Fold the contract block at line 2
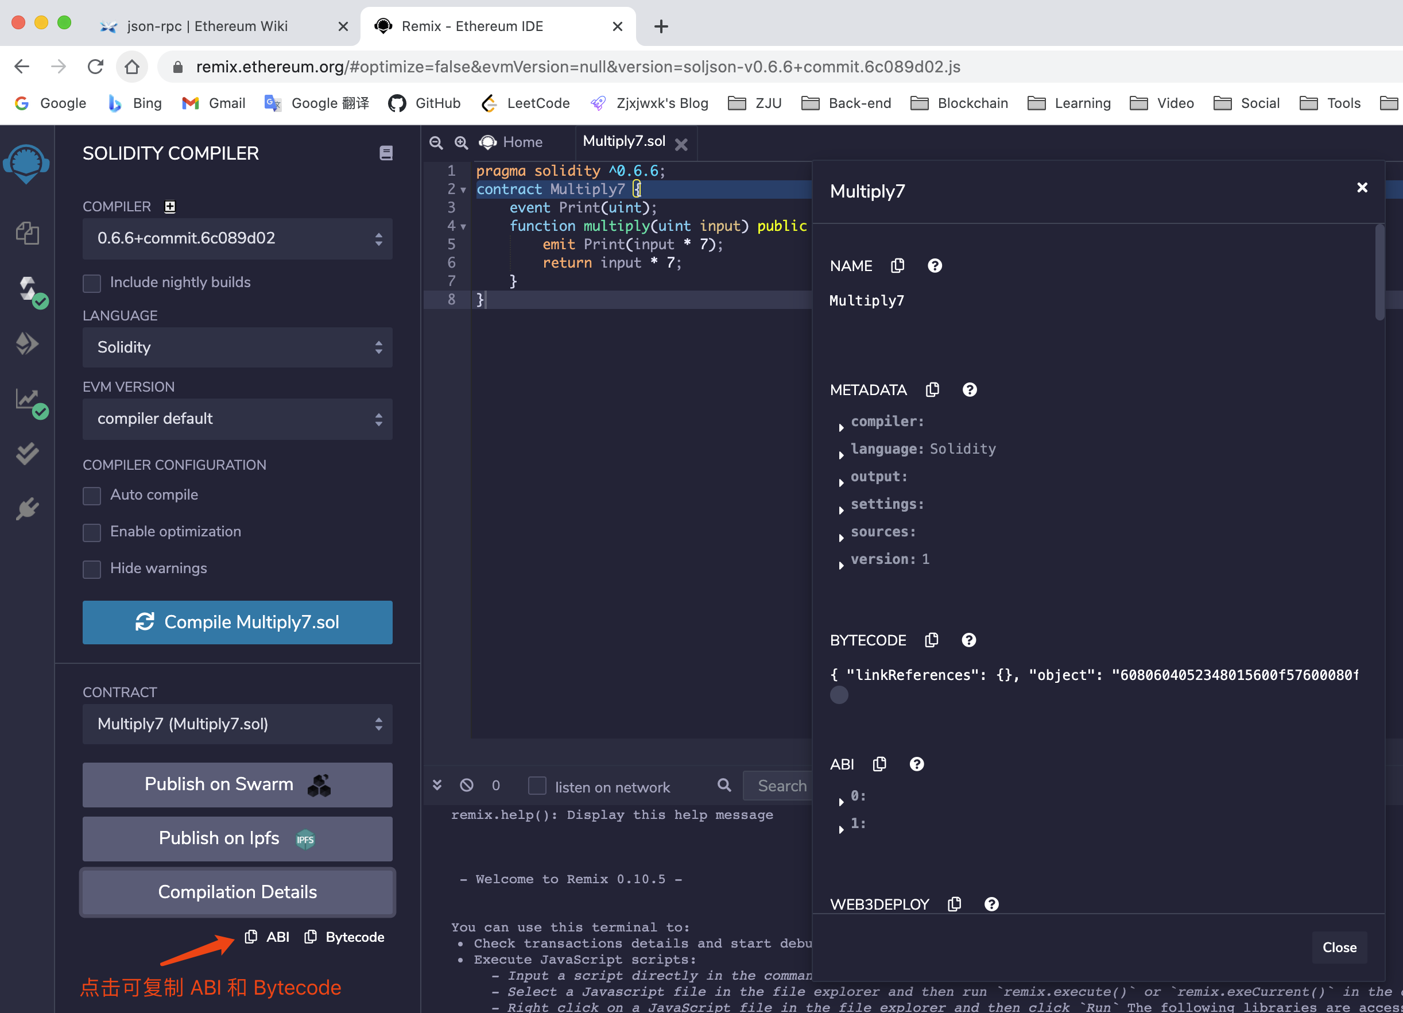The image size is (1403, 1013). [x=463, y=190]
